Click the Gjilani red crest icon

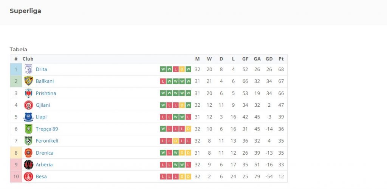click(x=28, y=105)
